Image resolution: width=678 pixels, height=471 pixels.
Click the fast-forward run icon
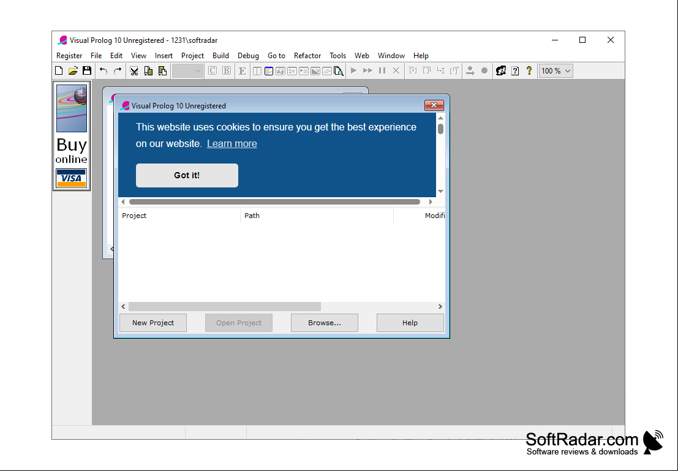[x=367, y=70]
